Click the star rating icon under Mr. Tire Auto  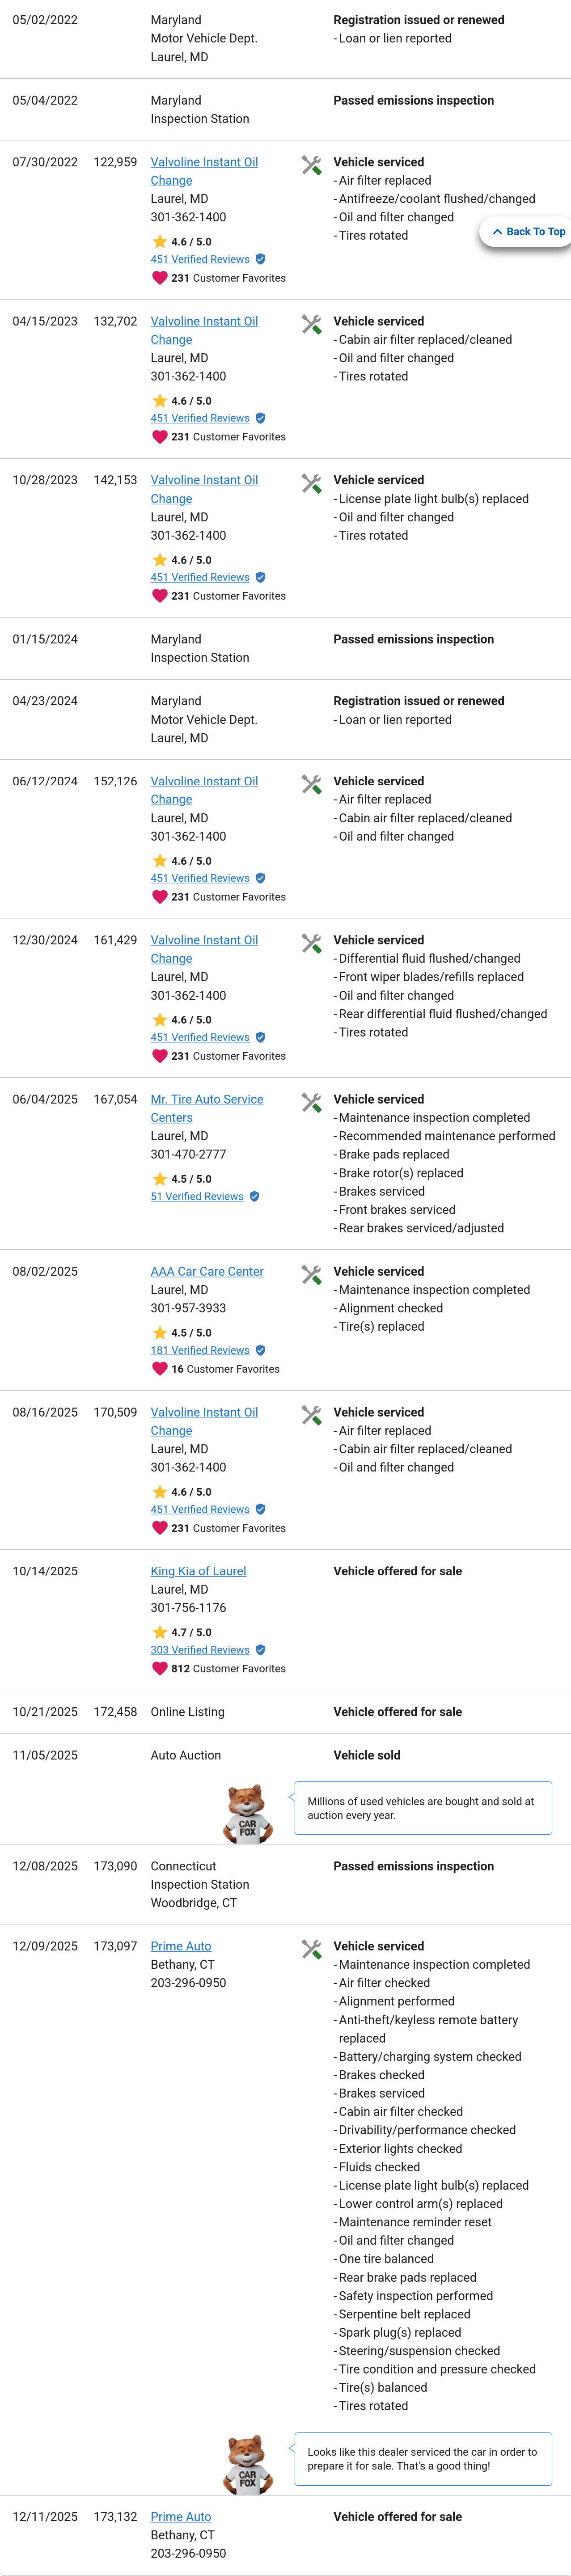click(159, 1179)
